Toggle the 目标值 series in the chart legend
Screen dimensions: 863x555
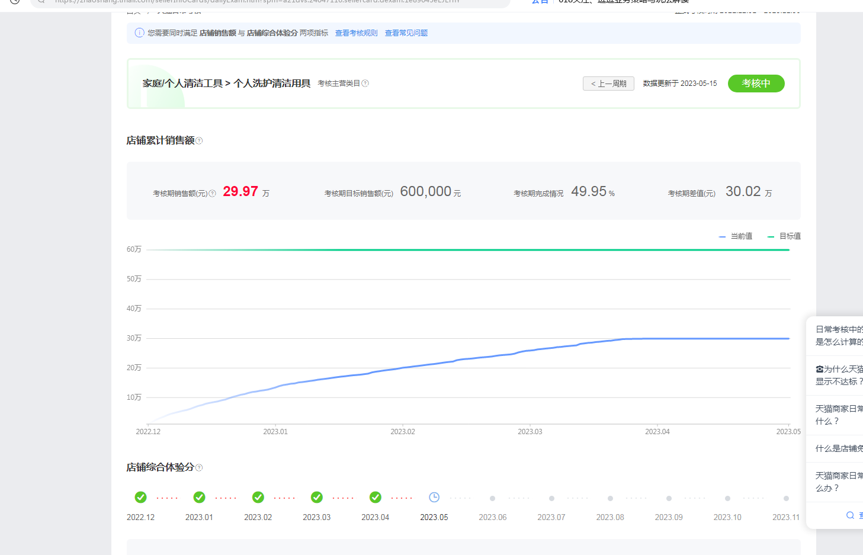[784, 236]
